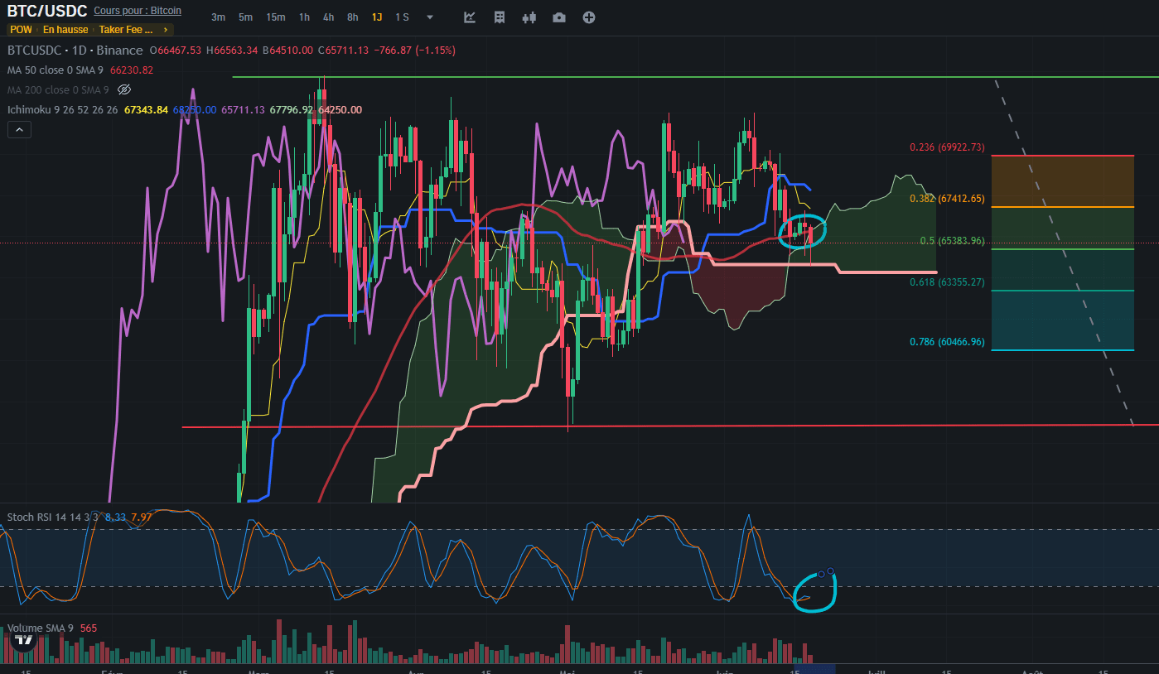Open the candlestick chart type icon

529,17
